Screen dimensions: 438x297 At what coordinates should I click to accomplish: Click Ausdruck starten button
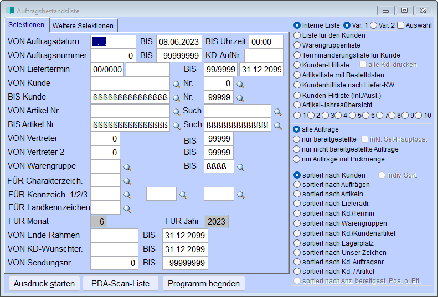[x=44, y=283]
